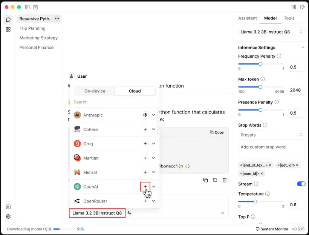Open the Tools tab
The image size is (309, 235).
[289, 18]
